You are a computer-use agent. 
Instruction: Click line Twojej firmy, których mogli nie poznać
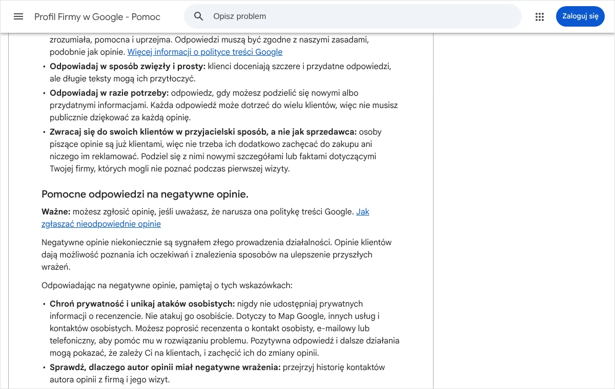click(x=170, y=169)
